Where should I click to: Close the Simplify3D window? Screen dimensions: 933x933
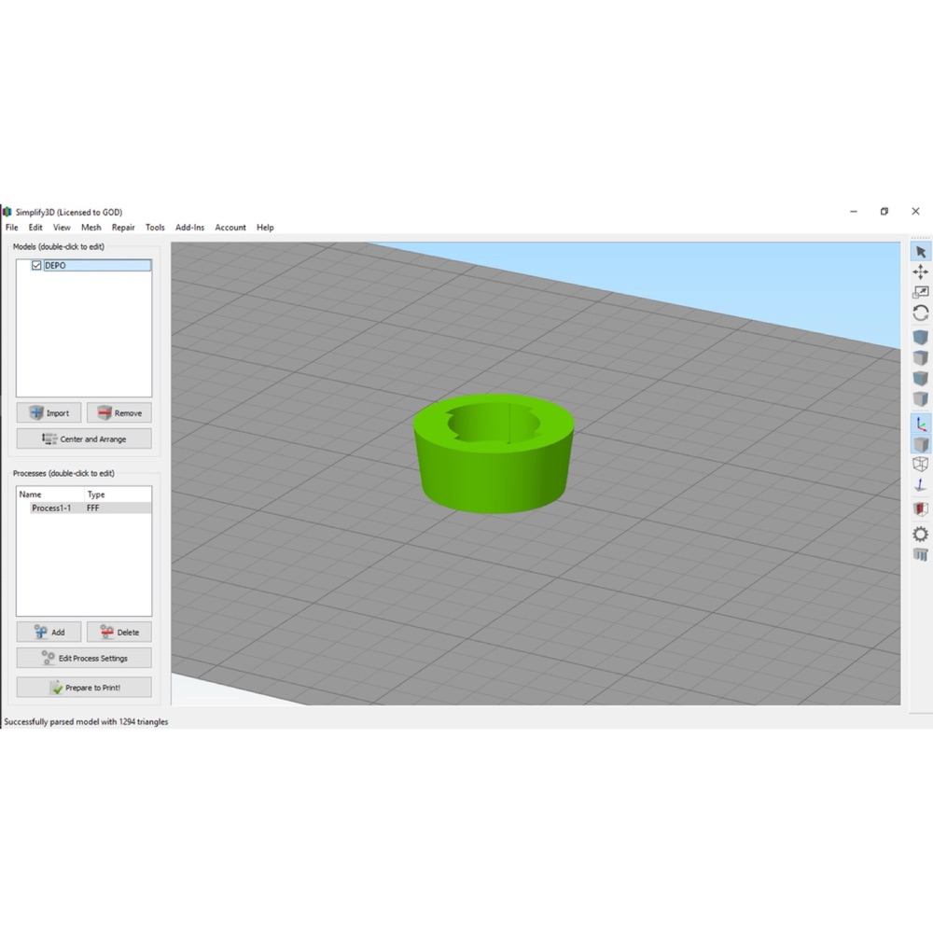tap(916, 212)
